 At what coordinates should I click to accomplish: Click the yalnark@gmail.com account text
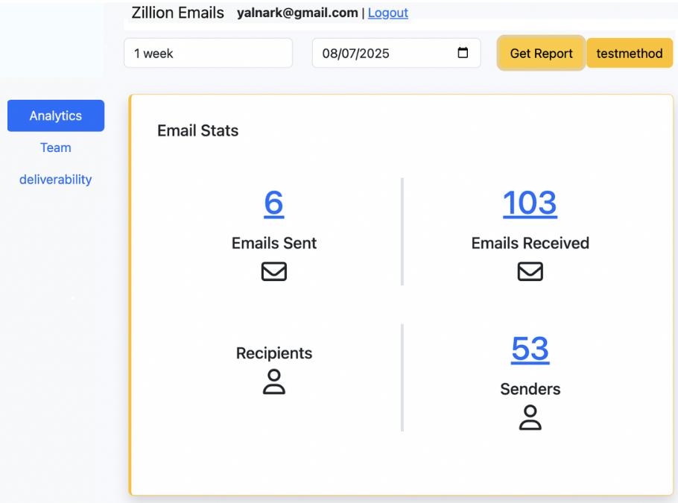click(x=297, y=13)
